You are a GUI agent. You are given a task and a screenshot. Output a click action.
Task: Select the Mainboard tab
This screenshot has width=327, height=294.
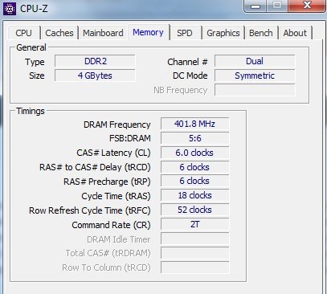click(x=103, y=33)
